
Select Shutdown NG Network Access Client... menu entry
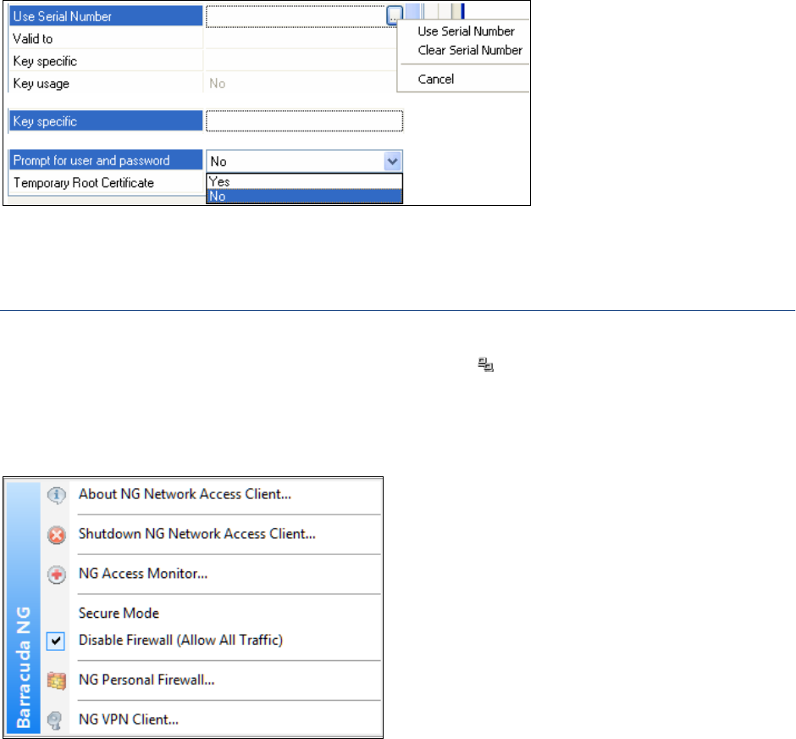coord(197,534)
